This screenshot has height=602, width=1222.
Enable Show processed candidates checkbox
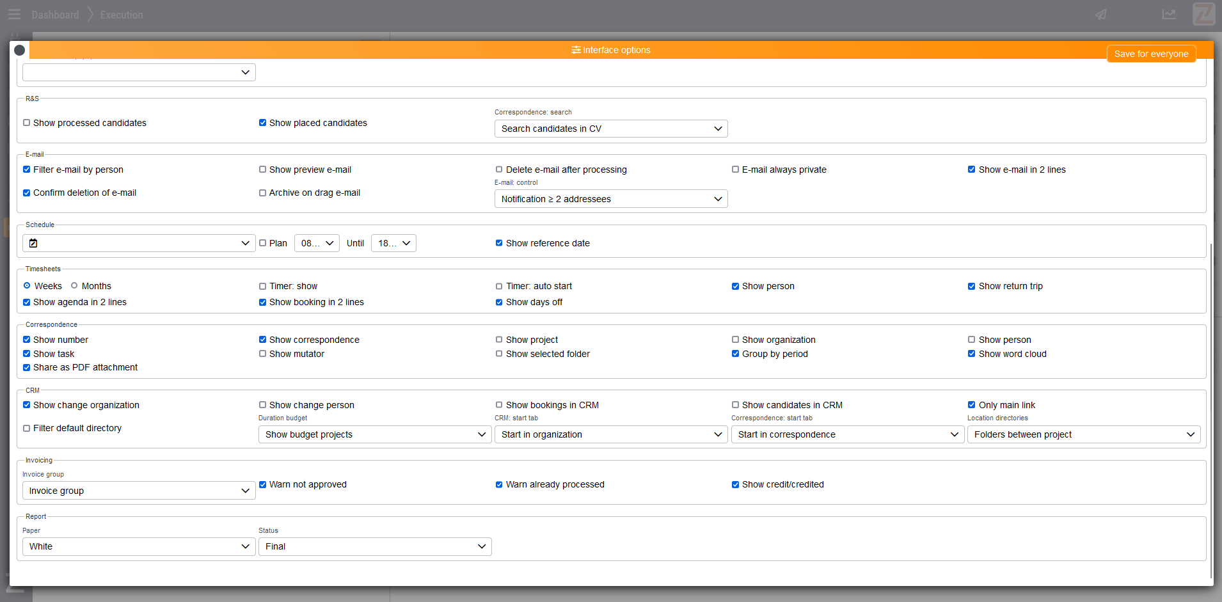tap(27, 123)
